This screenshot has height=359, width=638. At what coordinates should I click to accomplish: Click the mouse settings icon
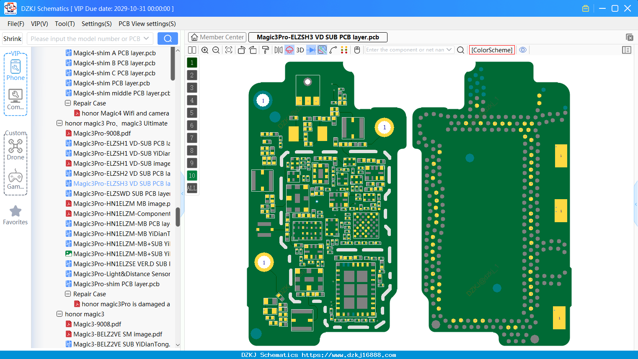[x=357, y=50]
